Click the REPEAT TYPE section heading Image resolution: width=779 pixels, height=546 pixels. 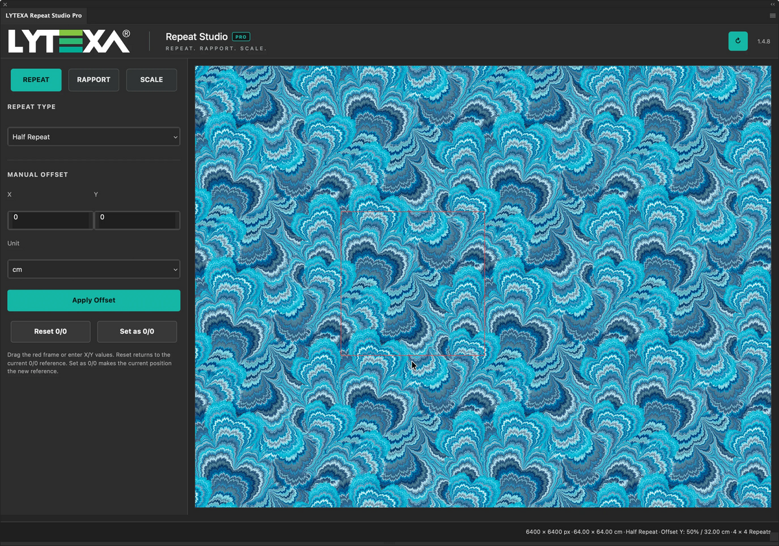pyautogui.click(x=32, y=107)
